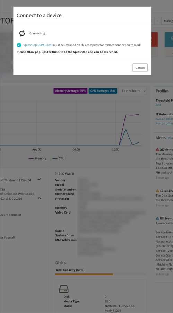Toggle the CPU series in chart legend
Screen dimensions: 173x313
tap(58, 158)
